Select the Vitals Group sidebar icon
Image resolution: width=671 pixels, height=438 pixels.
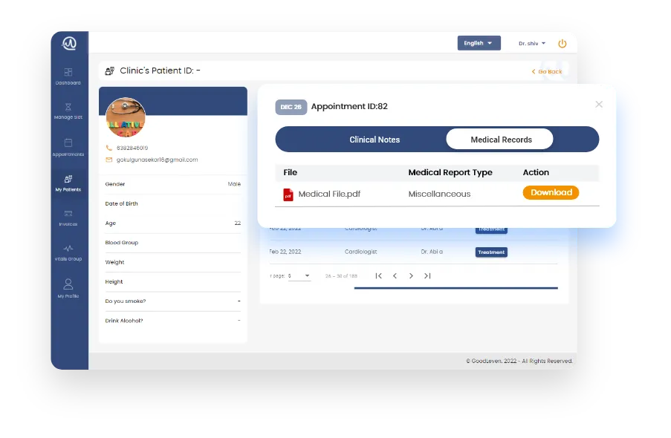point(68,252)
